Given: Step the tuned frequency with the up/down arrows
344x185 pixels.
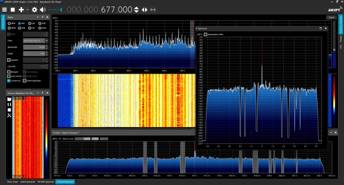Looking at the screenshot, I should click(137, 10).
